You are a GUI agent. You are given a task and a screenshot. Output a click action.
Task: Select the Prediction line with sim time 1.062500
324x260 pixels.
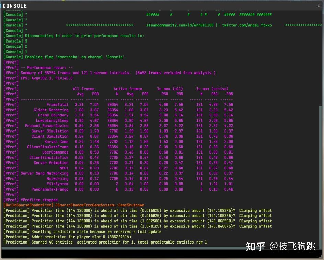(x=138, y=221)
